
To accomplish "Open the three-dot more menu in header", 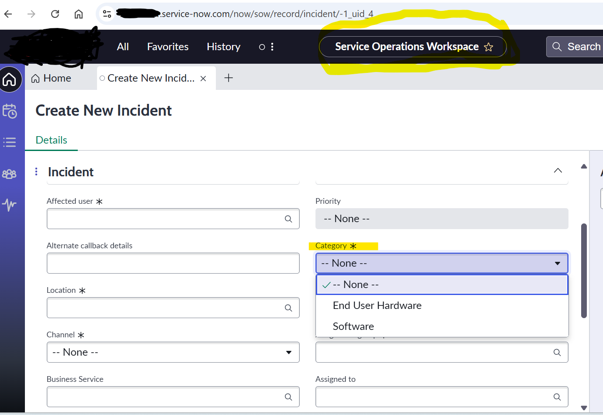I will click(272, 47).
